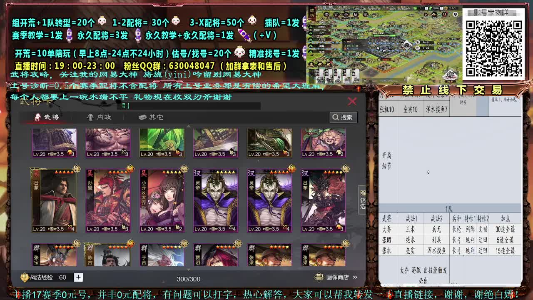Select the 孙坚 general card

(108, 200)
